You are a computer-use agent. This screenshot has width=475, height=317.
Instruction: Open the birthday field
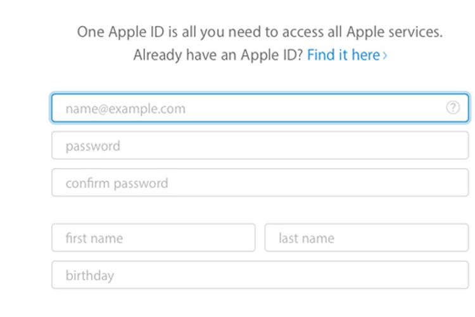pyautogui.click(x=260, y=275)
